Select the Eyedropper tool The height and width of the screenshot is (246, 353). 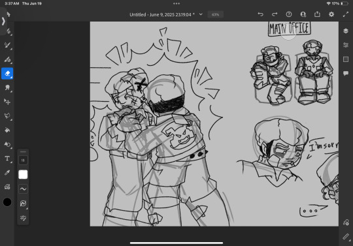click(7, 173)
